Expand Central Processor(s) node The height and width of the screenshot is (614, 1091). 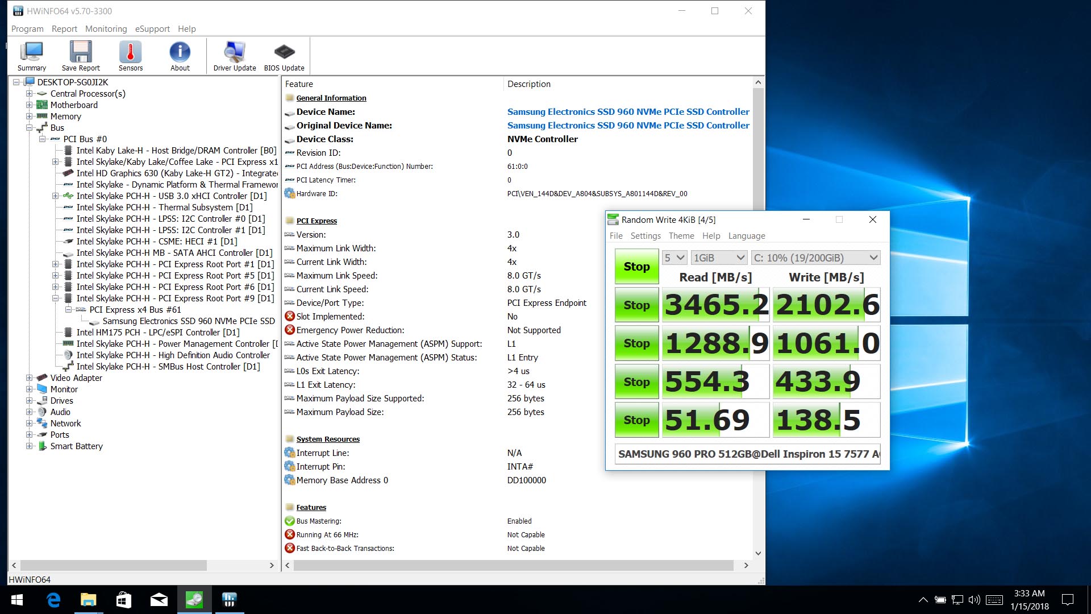29,94
